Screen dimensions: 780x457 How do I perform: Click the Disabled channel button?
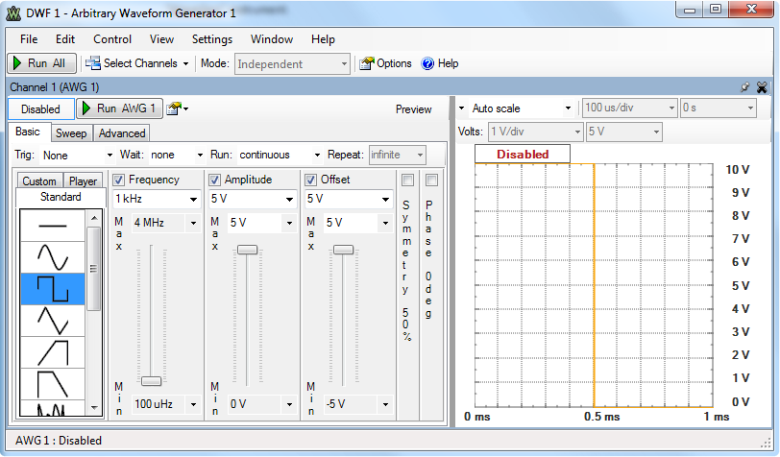point(40,108)
